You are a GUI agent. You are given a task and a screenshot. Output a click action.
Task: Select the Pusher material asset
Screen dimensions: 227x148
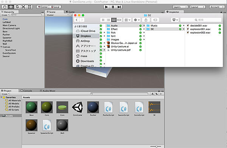point(93,109)
